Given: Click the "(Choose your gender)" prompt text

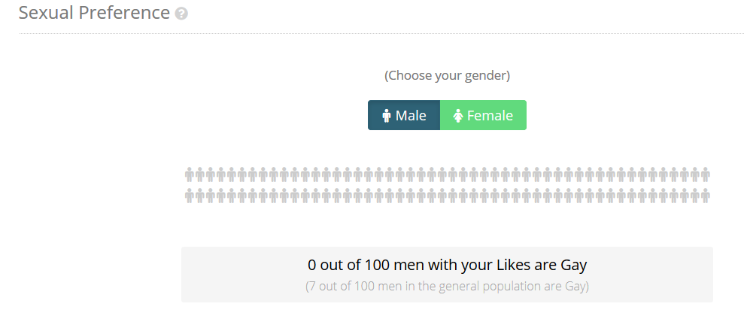Looking at the screenshot, I should tap(447, 75).
